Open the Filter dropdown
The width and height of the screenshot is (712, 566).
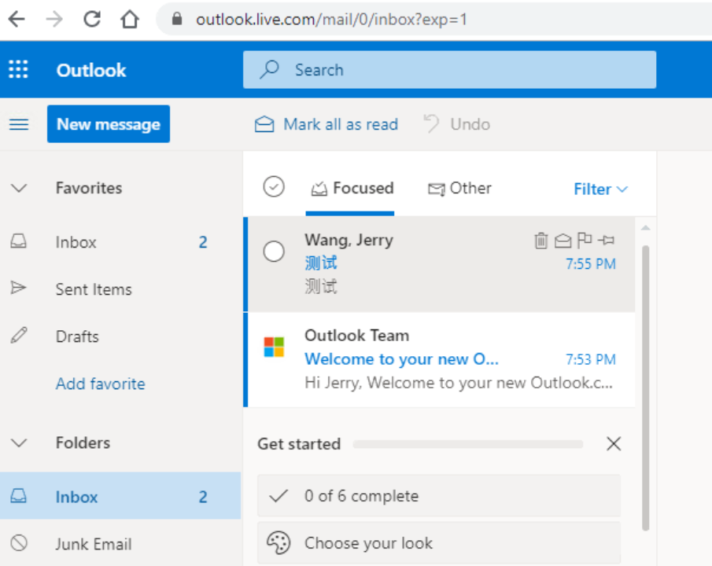(x=600, y=189)
